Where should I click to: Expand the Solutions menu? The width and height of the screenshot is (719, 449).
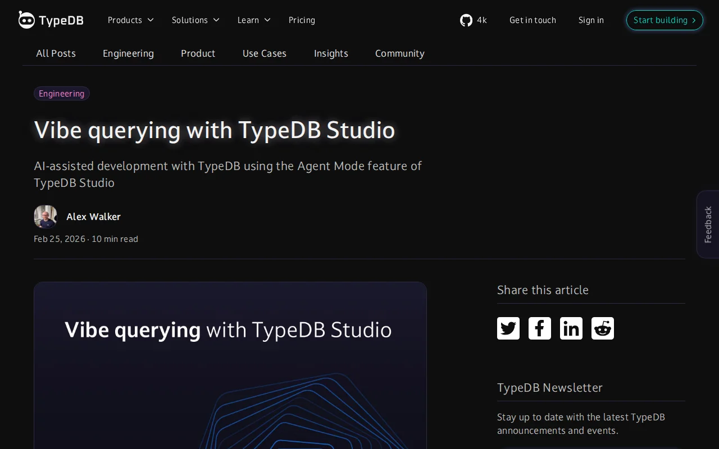(195, 20)
